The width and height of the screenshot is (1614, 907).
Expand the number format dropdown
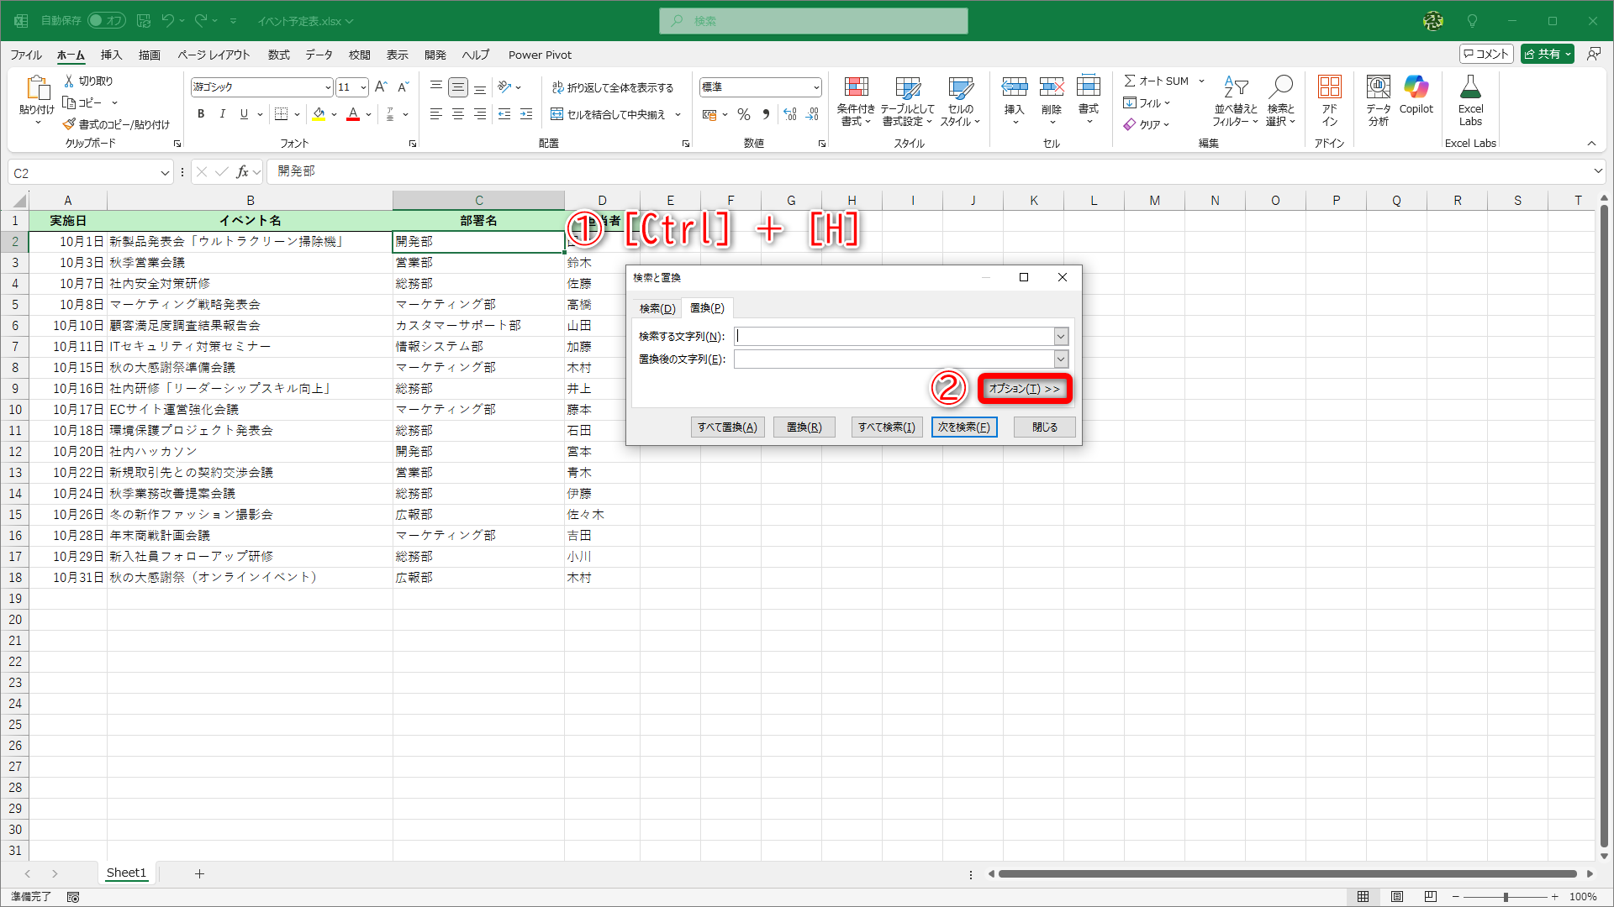point(815,87)
